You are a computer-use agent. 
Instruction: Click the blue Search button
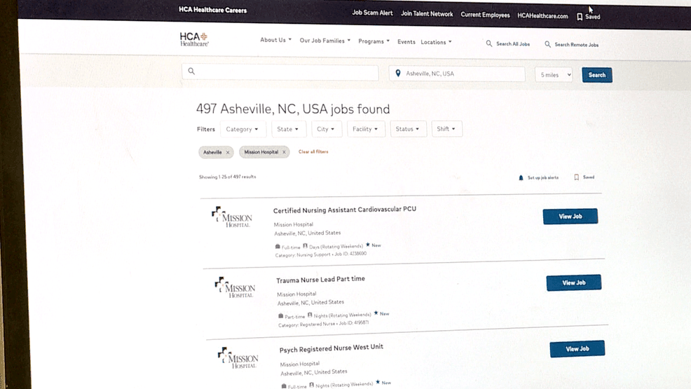click(x=597, y=75)
